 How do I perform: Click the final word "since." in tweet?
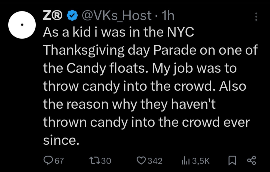click(61, 140)
